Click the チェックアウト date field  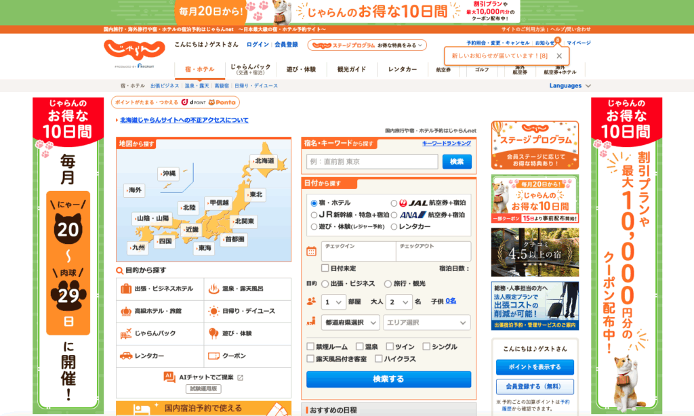433,251
